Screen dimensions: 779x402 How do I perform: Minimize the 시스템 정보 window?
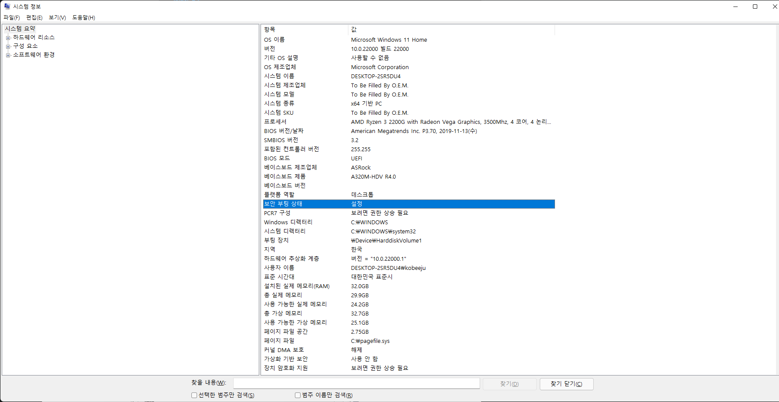pos(736,7)
